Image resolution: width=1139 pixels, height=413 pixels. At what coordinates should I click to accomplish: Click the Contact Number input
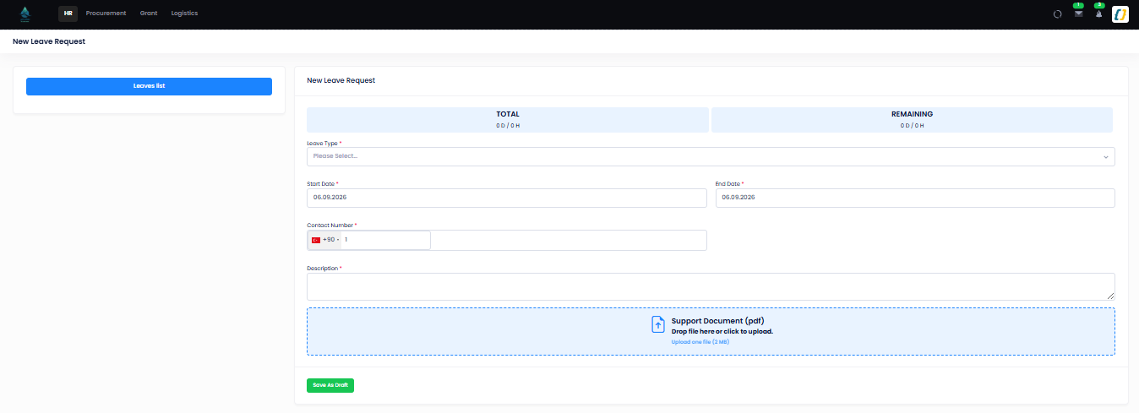point(386,240)
